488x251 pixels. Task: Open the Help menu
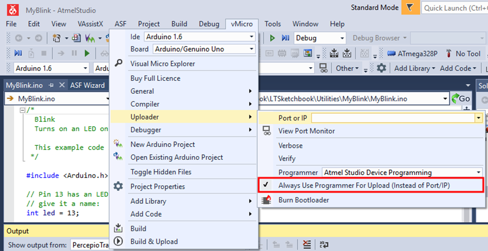click(337, 24)
